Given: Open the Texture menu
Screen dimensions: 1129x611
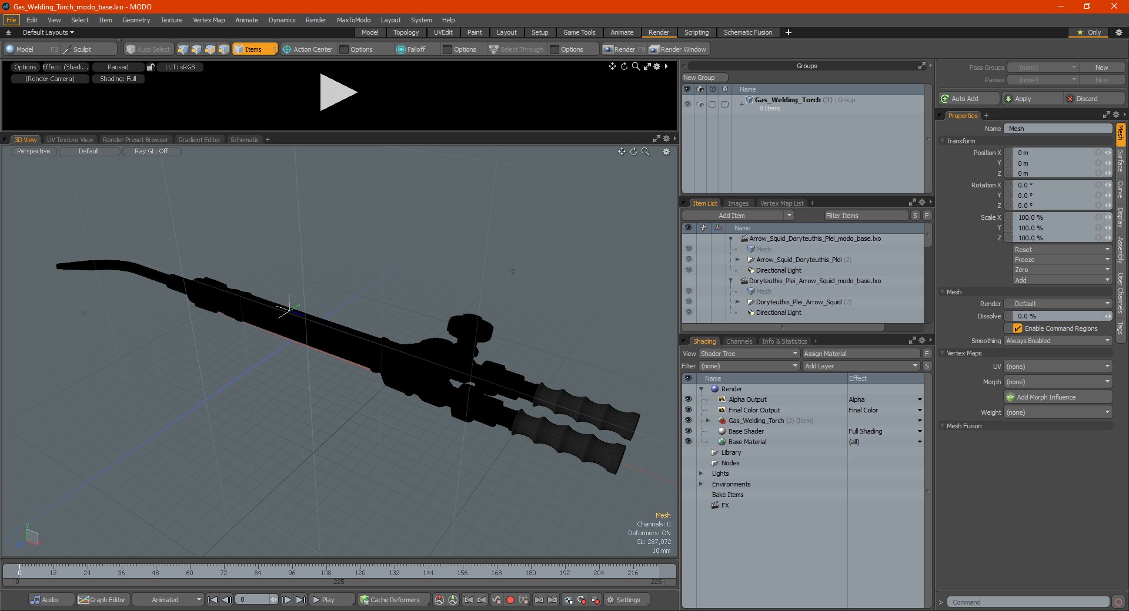Looking at the screenshot, I should coord(171,20).
